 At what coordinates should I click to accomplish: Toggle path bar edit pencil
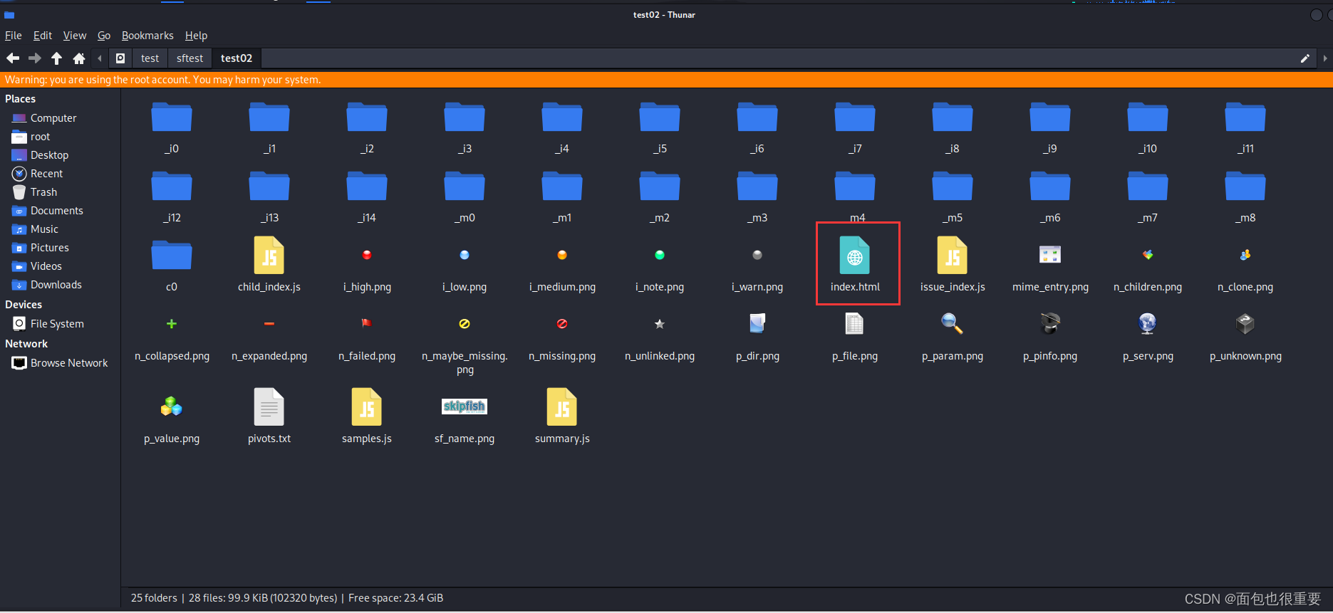point(1305,58)
